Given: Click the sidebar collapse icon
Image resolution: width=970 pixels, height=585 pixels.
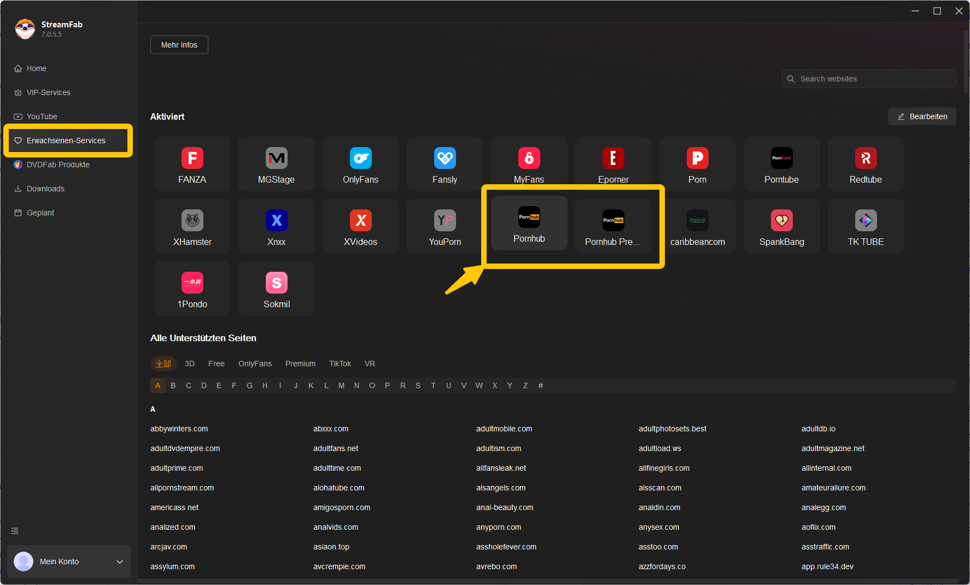Looking at the screenshot, I should tap(15, 531).
